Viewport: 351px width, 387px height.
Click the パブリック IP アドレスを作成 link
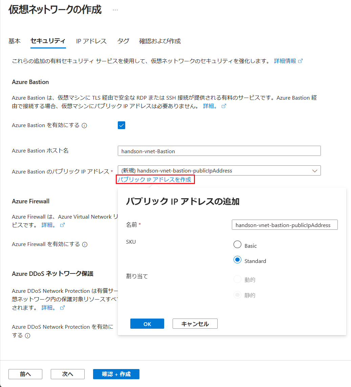coord(154,179)
